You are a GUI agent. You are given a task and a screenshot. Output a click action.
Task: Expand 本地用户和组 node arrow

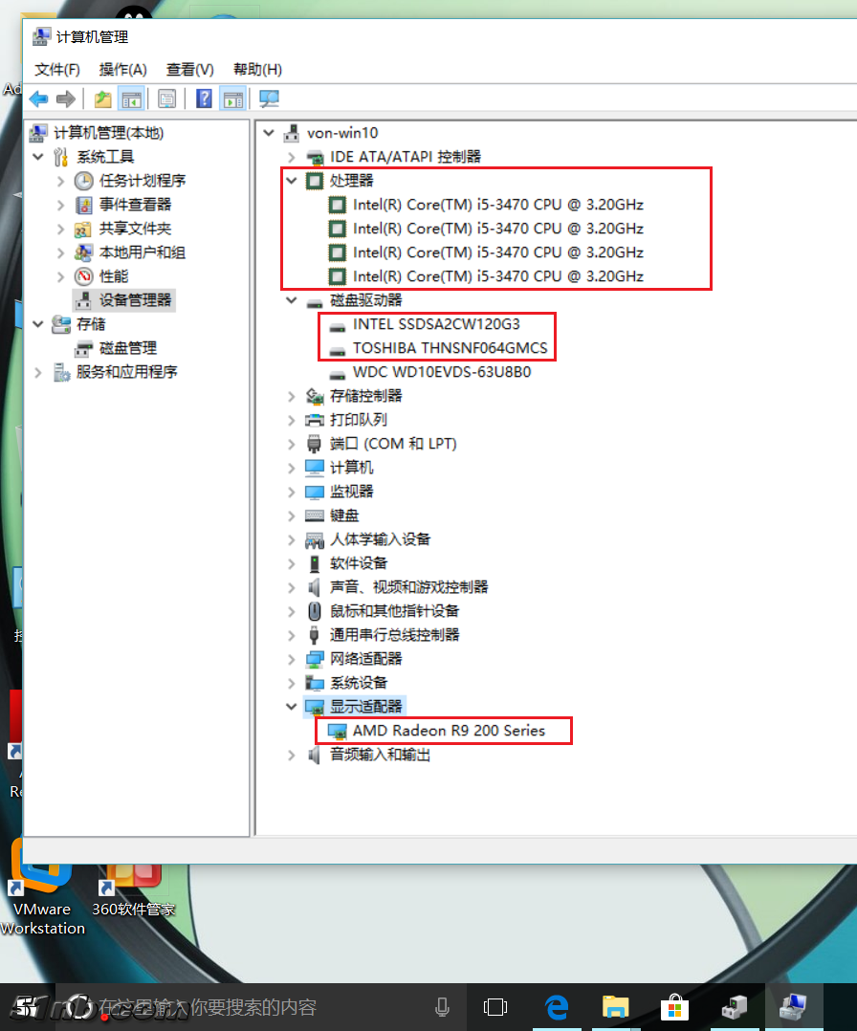click(x=60, y=252)
